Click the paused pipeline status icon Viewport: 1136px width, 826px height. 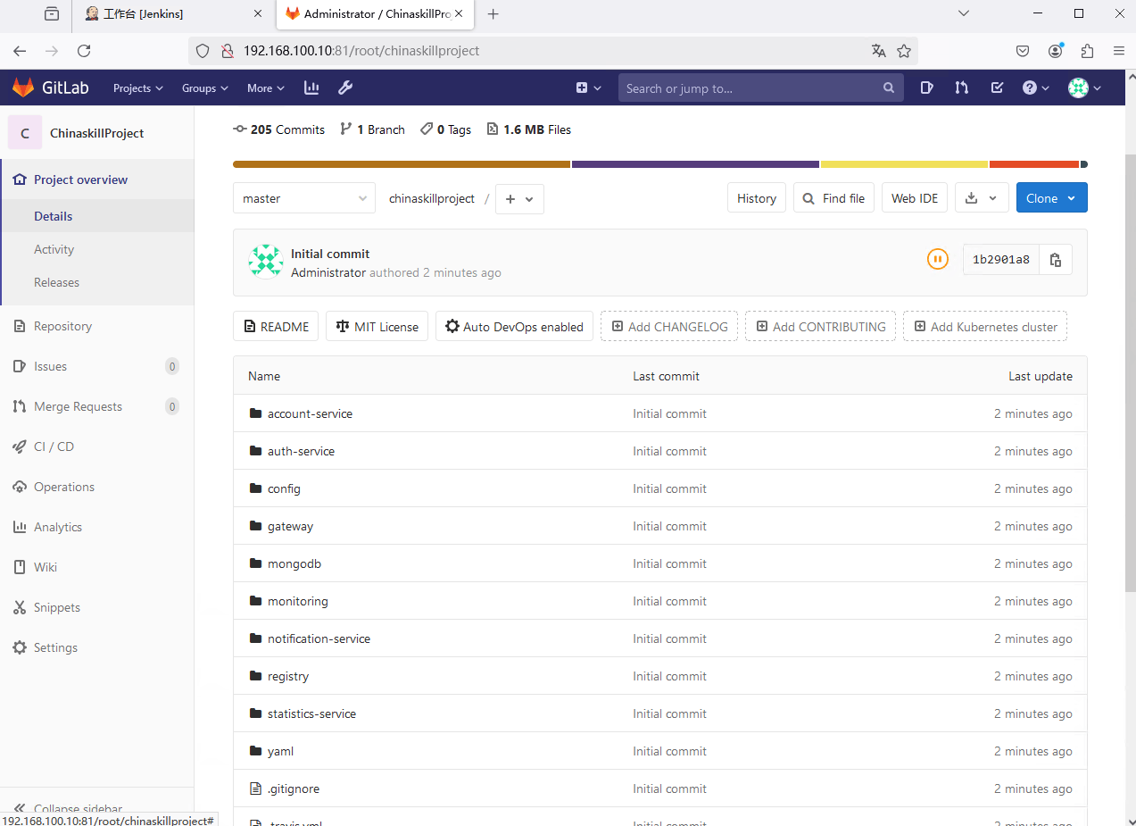pyautogui.click(x=937, y=259)
